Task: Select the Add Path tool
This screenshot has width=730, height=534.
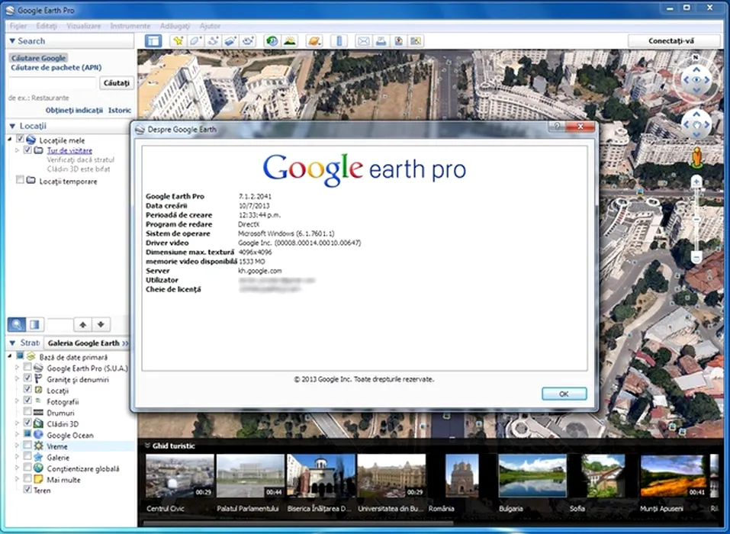Action: [213, 41]
